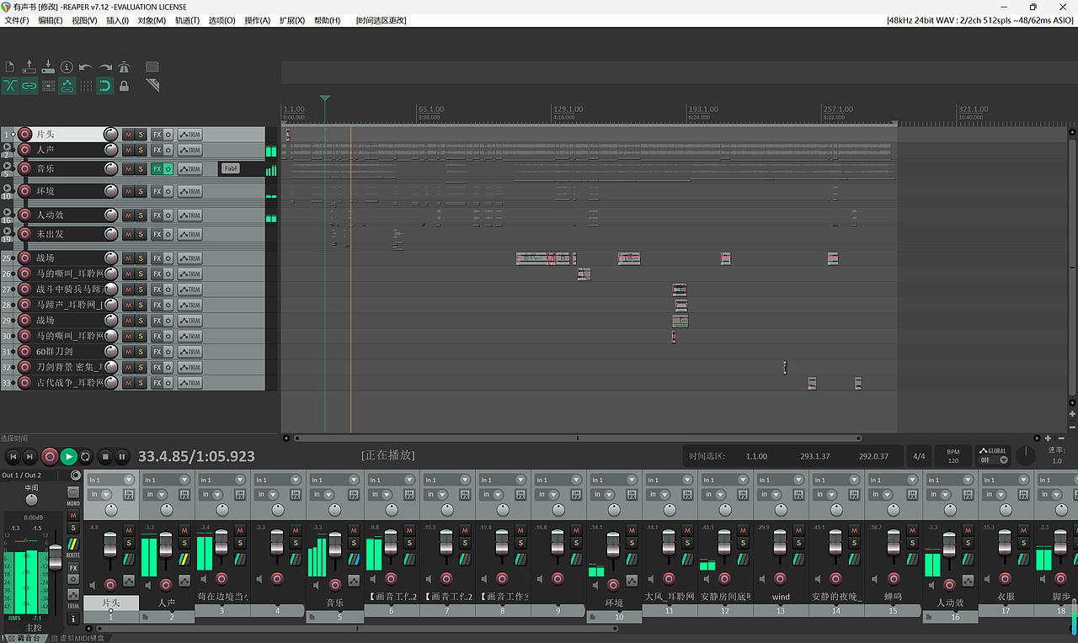Toggle snapping magnet icon
The image size is (1078, 643).
tap(105, 86)
